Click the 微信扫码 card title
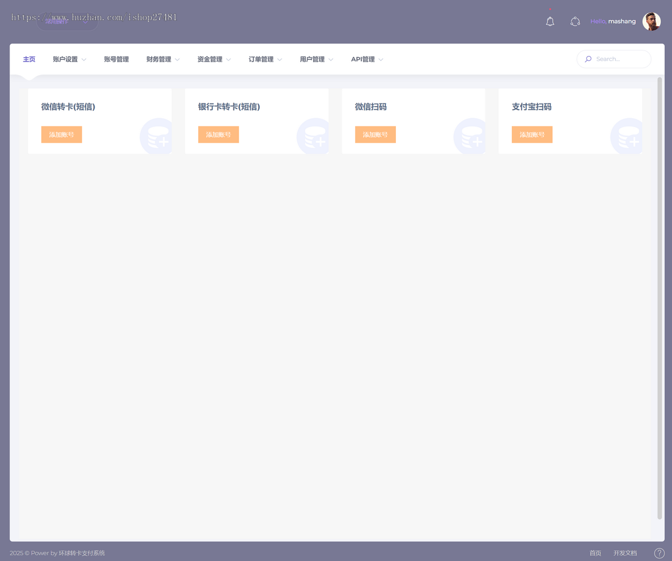 pos(371,106)
